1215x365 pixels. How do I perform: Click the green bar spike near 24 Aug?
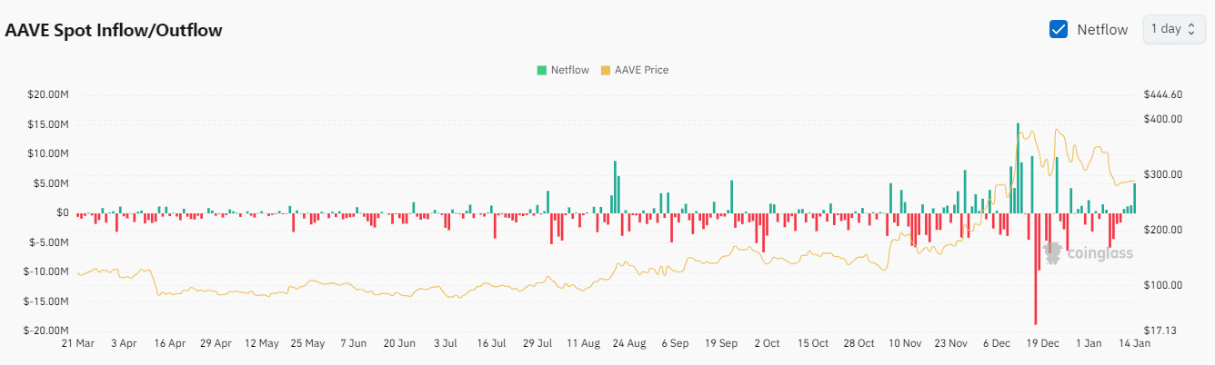(x=615, y=187)
